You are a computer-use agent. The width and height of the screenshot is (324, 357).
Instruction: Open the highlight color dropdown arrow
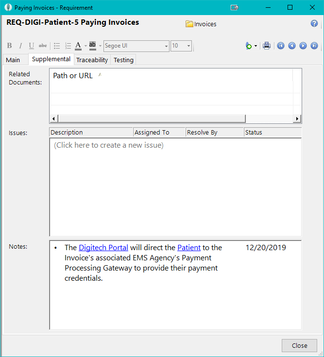(x=100, y=46)
